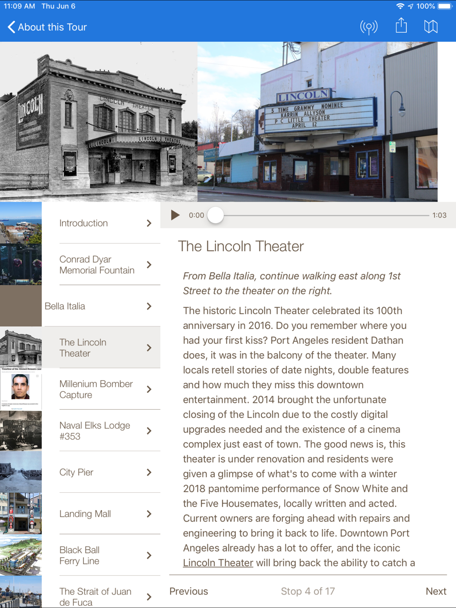Tap the Millenium Bomber portrait thumbnail
The height and width of the screenshot is (608, 456).
pyautogui.click(x=21, y=389)
